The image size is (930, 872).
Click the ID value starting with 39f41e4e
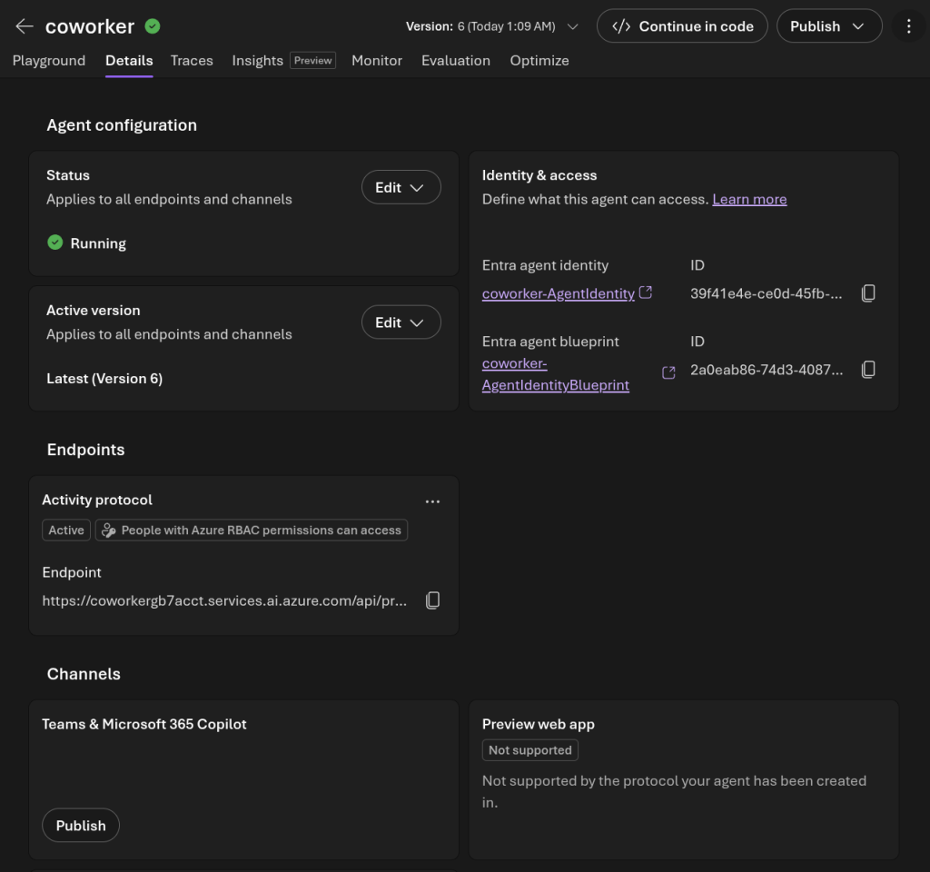click(766, 293)
